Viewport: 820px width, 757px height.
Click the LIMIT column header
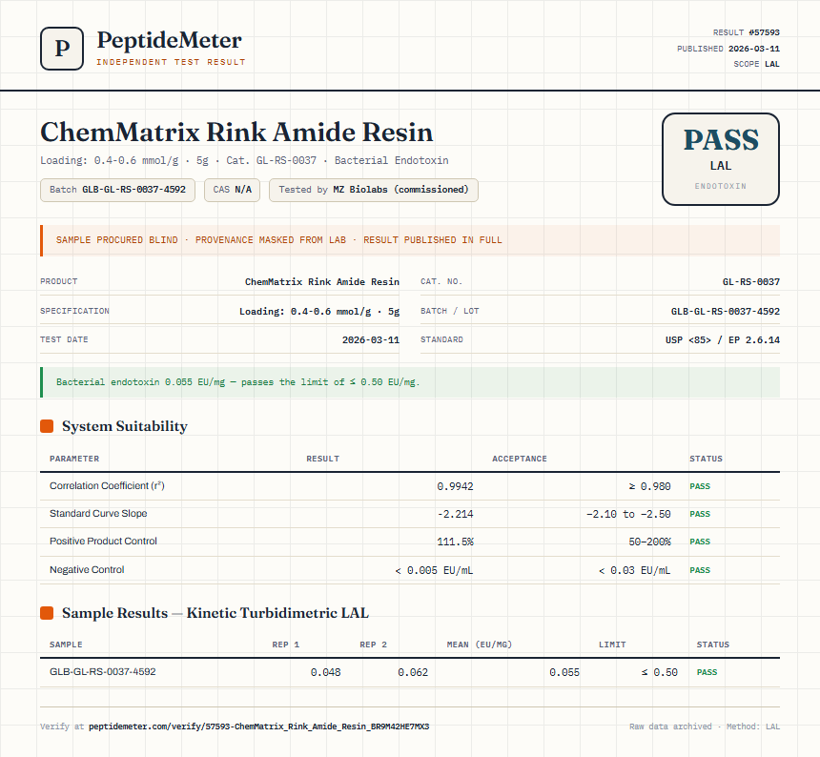(612, 644)
